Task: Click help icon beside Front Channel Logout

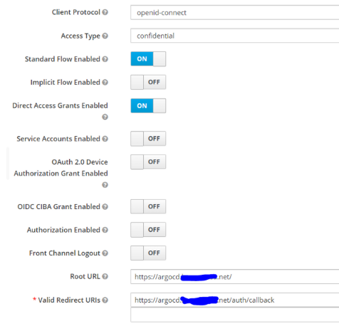Action: tap(105, 253)
